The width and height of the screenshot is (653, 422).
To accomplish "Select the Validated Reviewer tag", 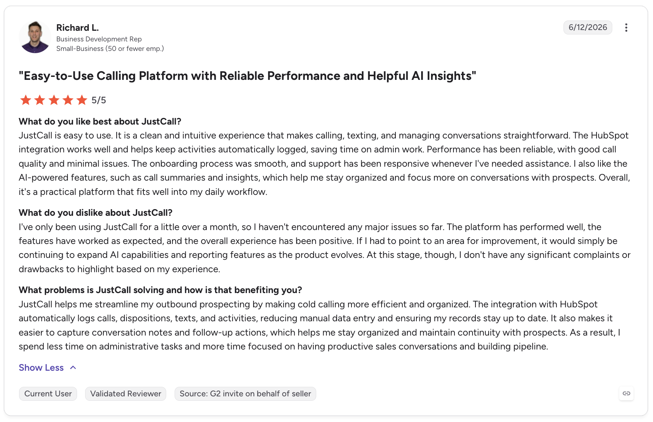I will pyautogui.click(x=125, y=394).
